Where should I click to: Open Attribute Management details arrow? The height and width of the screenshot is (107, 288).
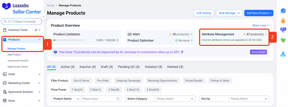coord(266,34)
